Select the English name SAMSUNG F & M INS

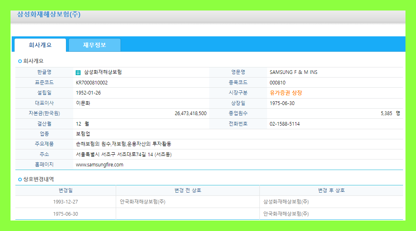click(x=293, y=72)
